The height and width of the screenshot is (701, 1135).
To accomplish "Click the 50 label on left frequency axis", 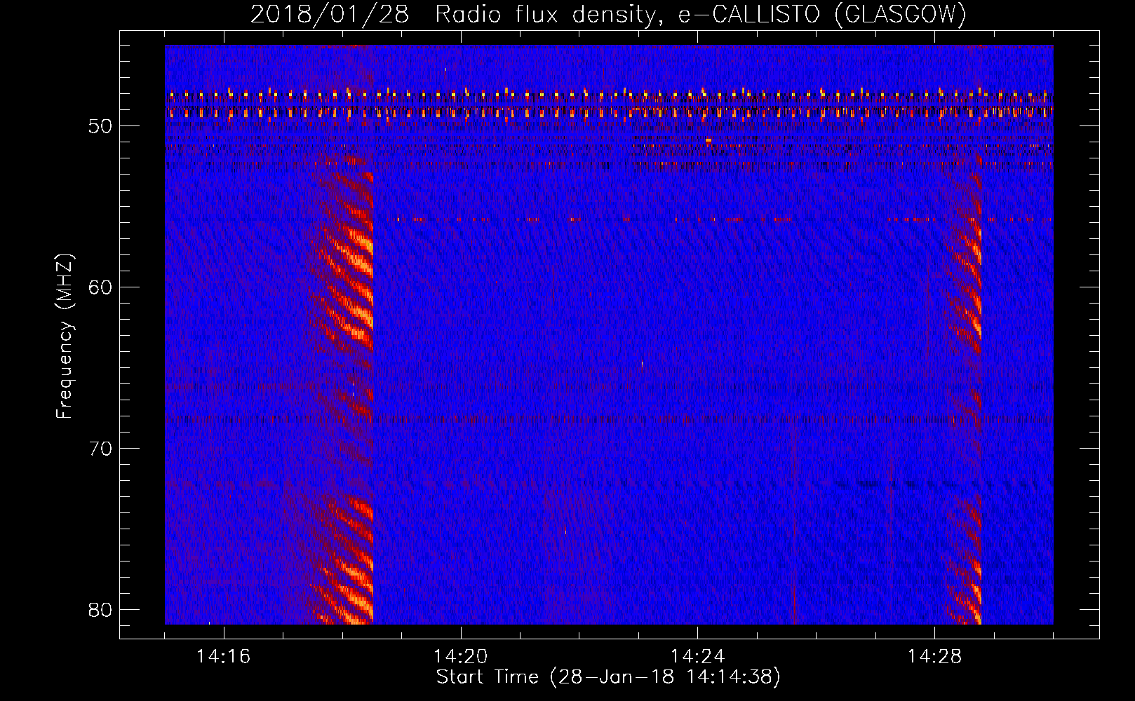I will point(101,126).
